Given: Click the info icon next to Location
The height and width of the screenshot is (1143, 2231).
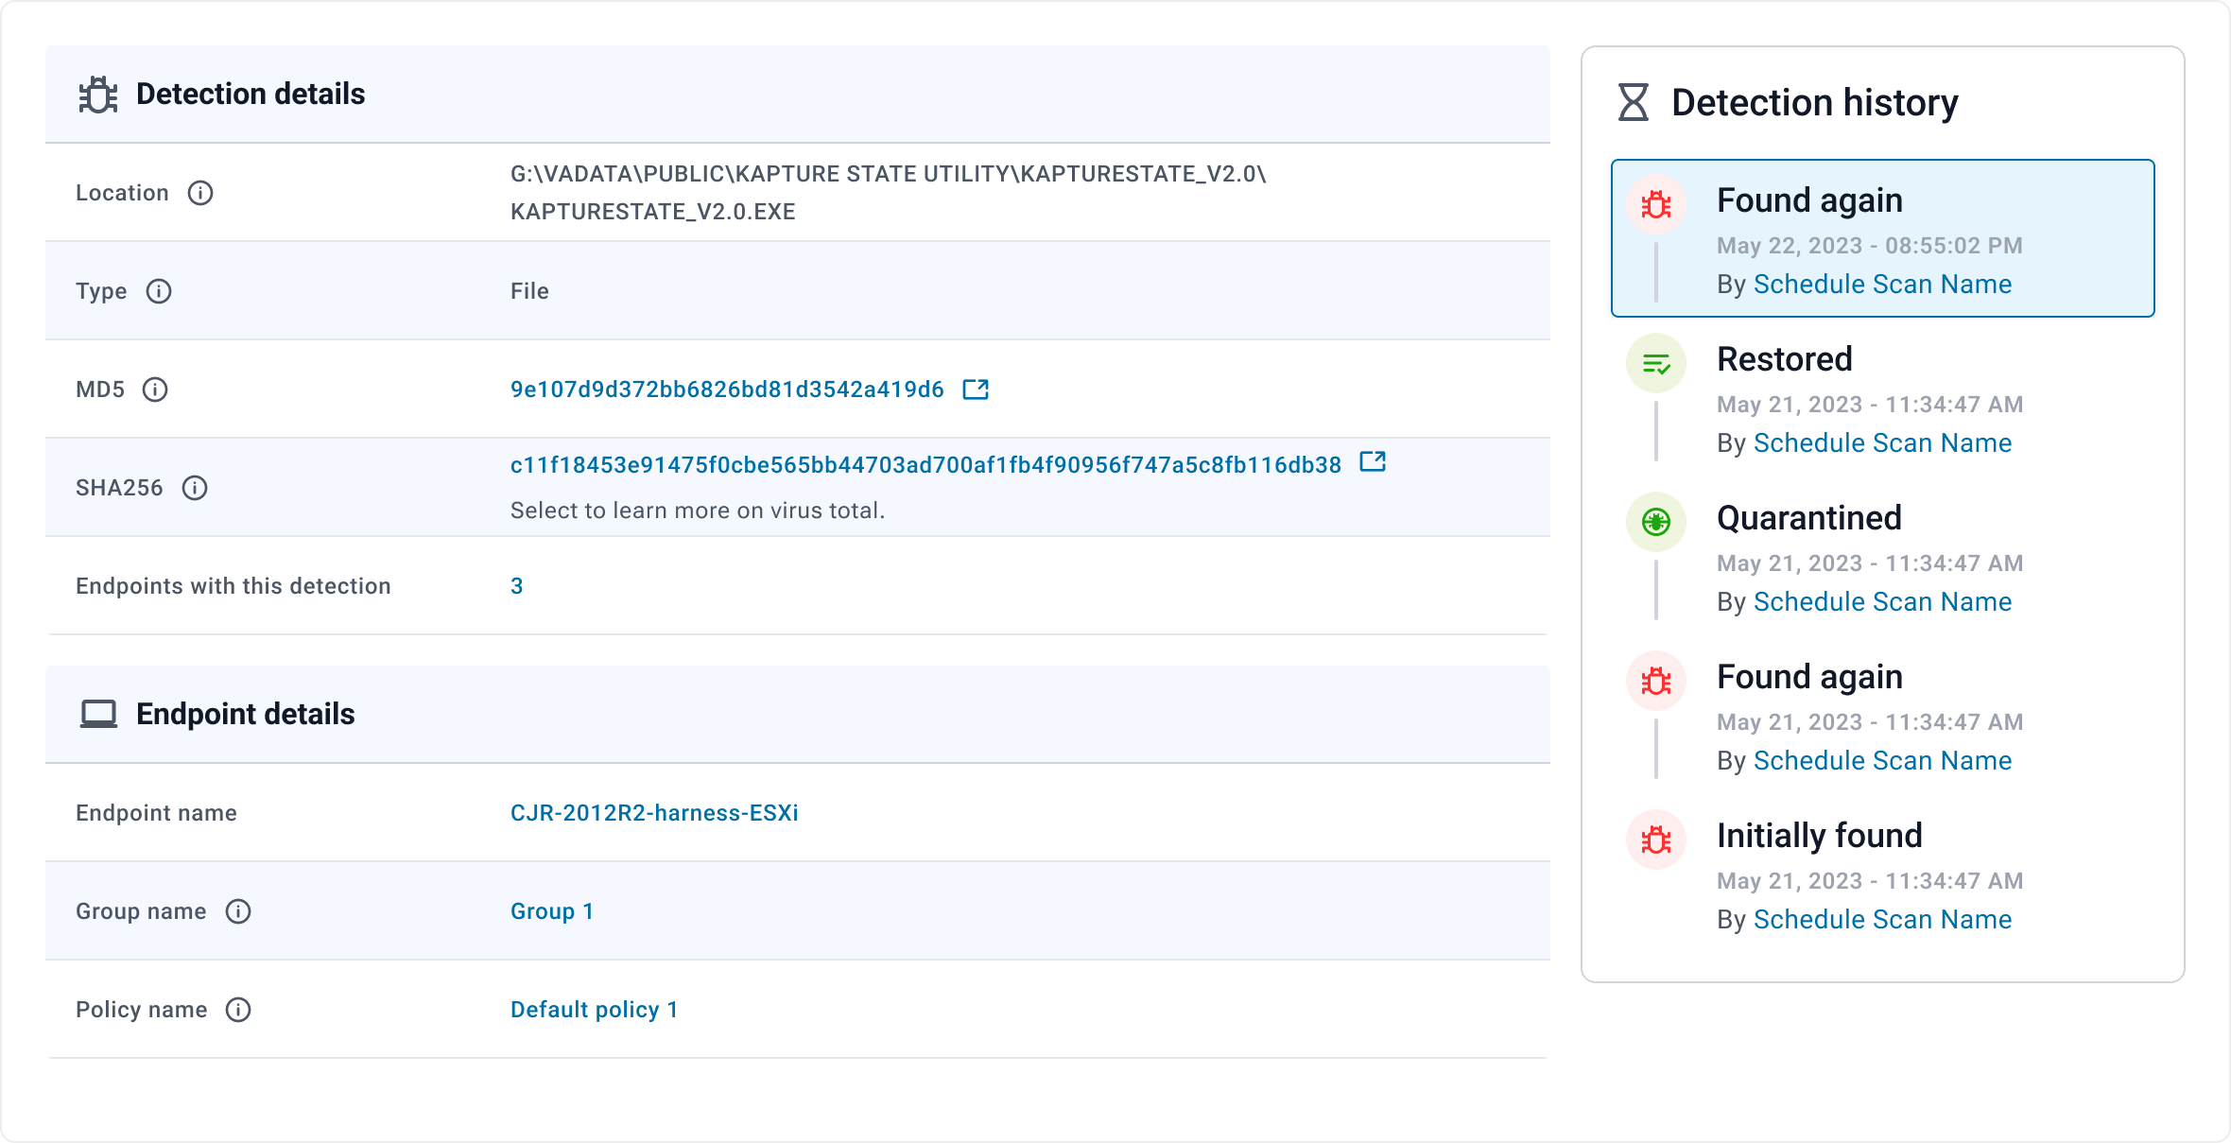Looking at the screenshot, I should coord(200,193).
